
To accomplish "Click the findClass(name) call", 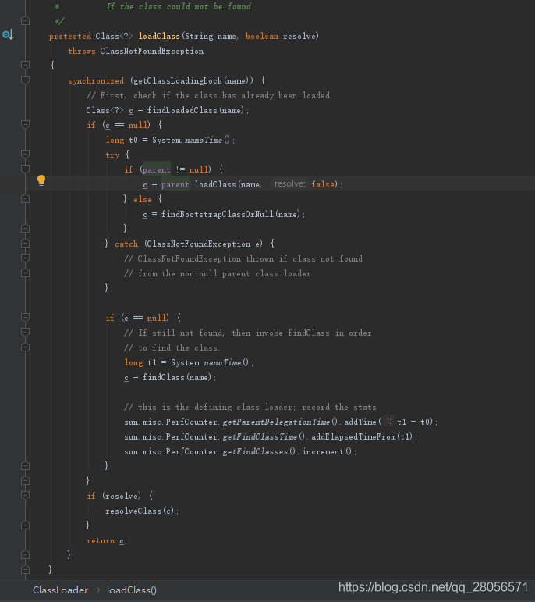I will click(177, 377).
